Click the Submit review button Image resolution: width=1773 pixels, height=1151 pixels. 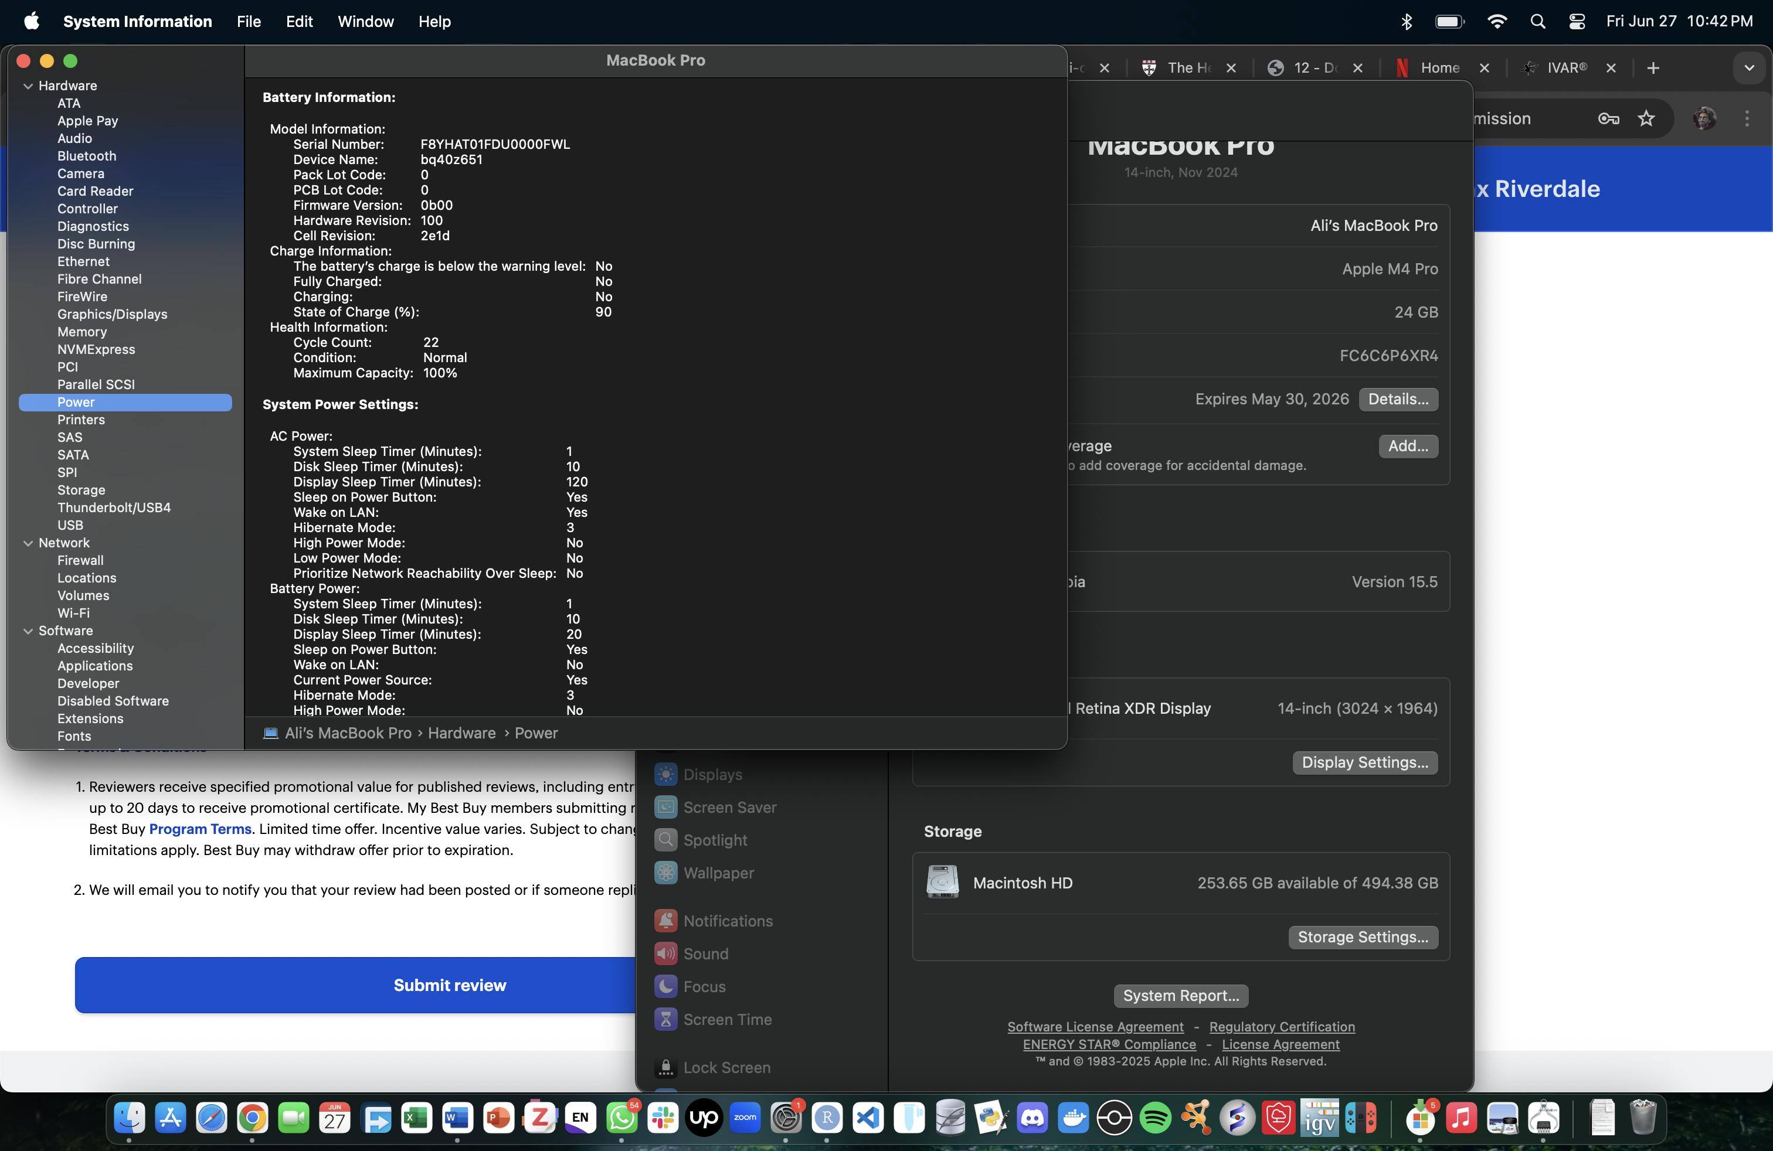tap(449, 985)
